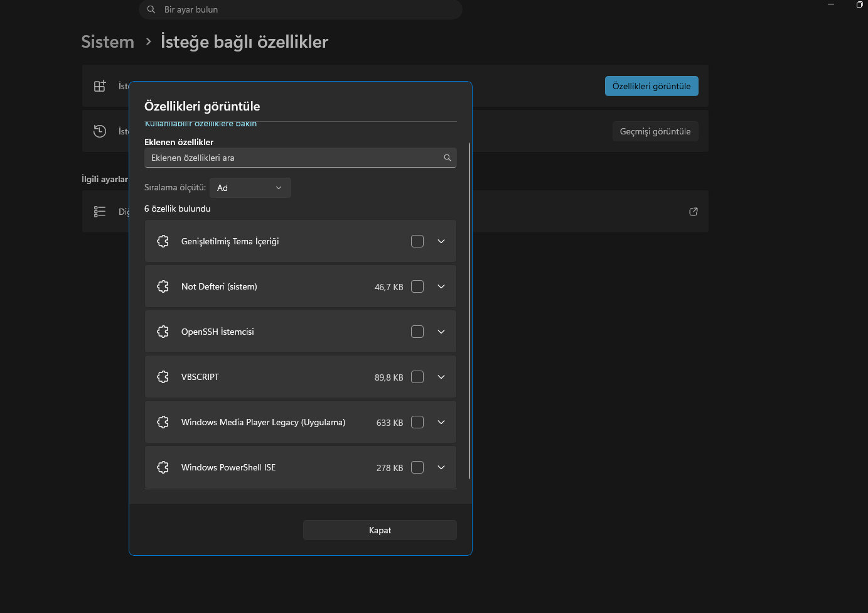Click the restore window icon in title bar
Screen dimensions: 868x613
coord(860,4)
